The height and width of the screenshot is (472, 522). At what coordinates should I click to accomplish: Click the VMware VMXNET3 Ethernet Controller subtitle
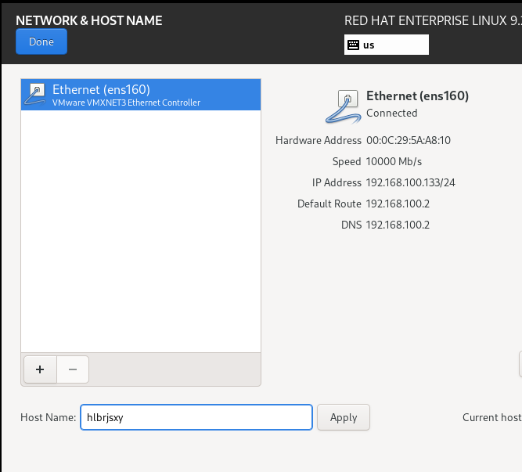click(x=126, y=103)
